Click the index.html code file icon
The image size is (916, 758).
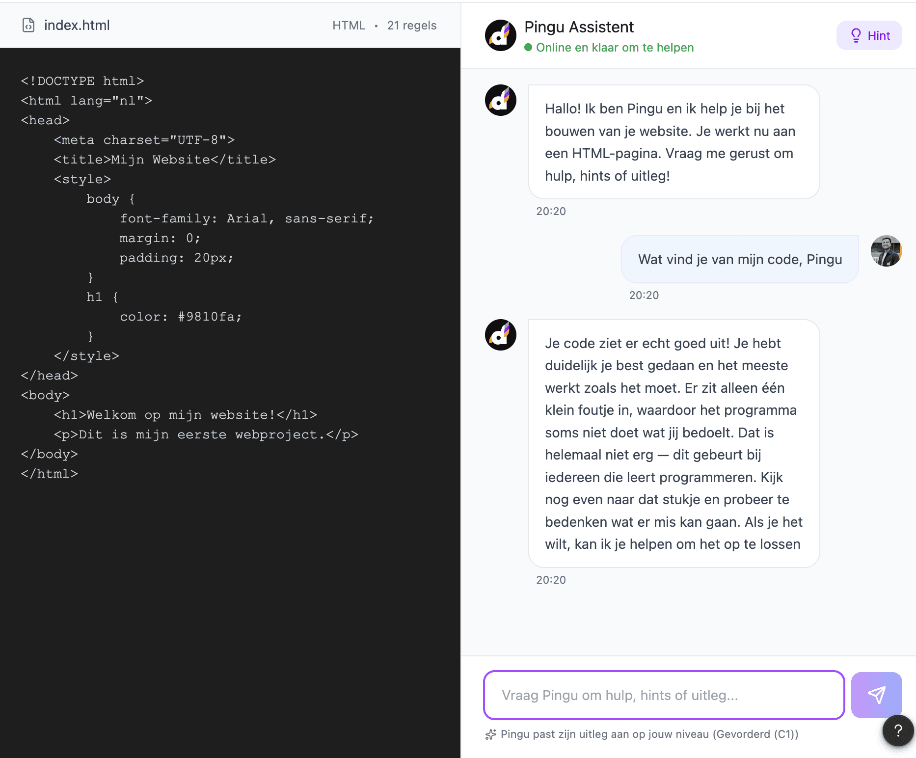29,25
